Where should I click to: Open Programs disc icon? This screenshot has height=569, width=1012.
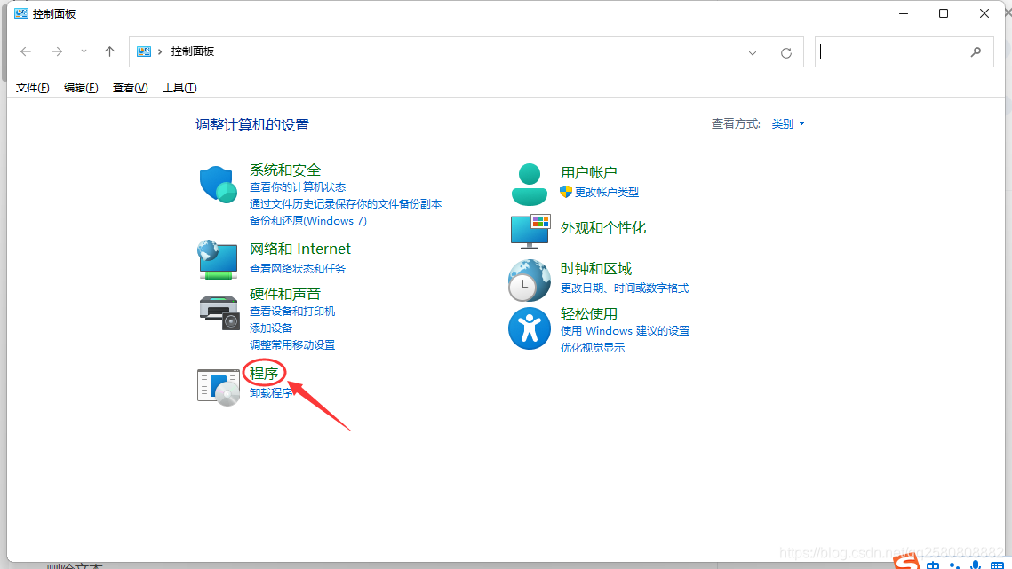pos(219,387)
